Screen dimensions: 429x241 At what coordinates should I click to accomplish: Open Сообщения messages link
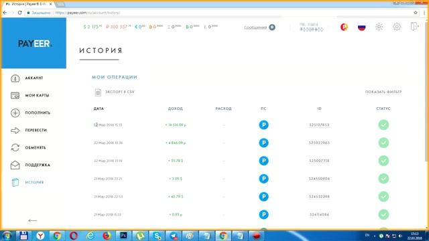point(255,27)
